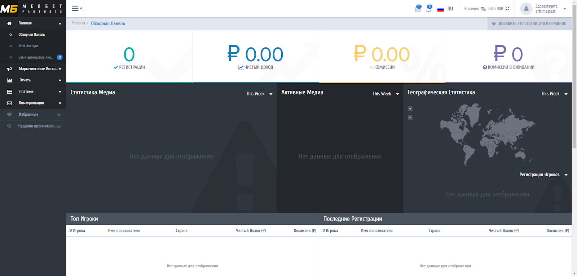Zoom out on the world map
Viewport: 577px width, 276px height.
(x=410, y=117)
